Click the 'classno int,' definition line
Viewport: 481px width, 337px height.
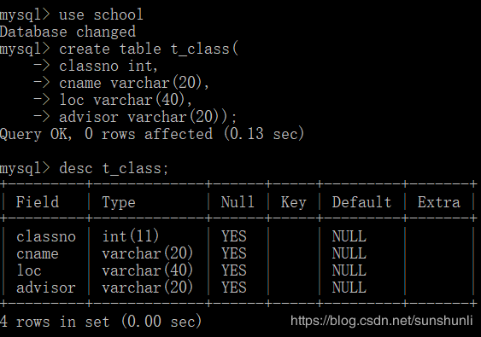(109, 67)
